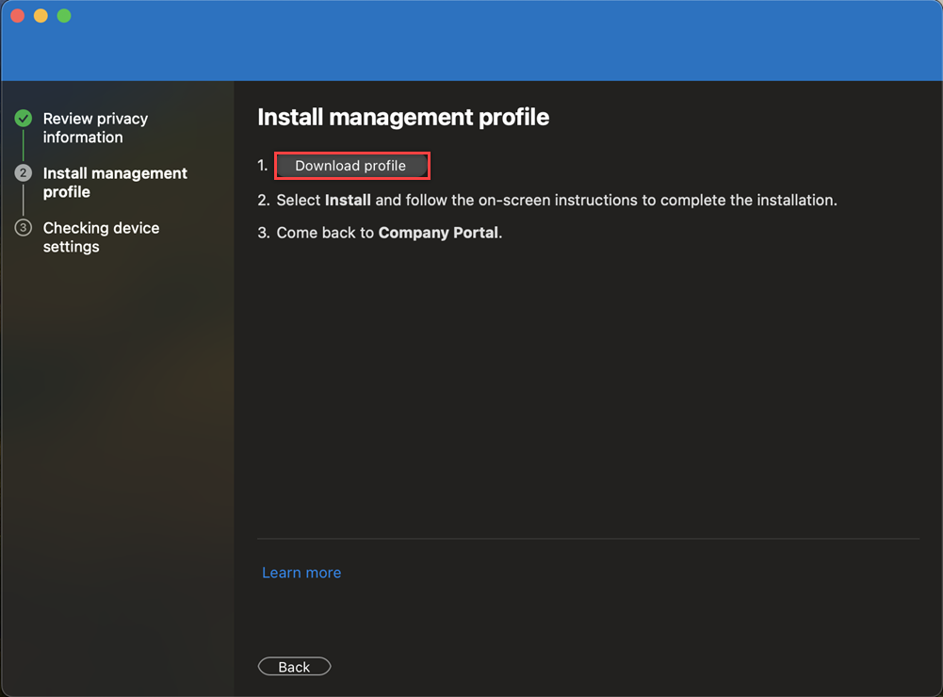
Task: Click the Download profile button
Action: click(x=350, y=166)
